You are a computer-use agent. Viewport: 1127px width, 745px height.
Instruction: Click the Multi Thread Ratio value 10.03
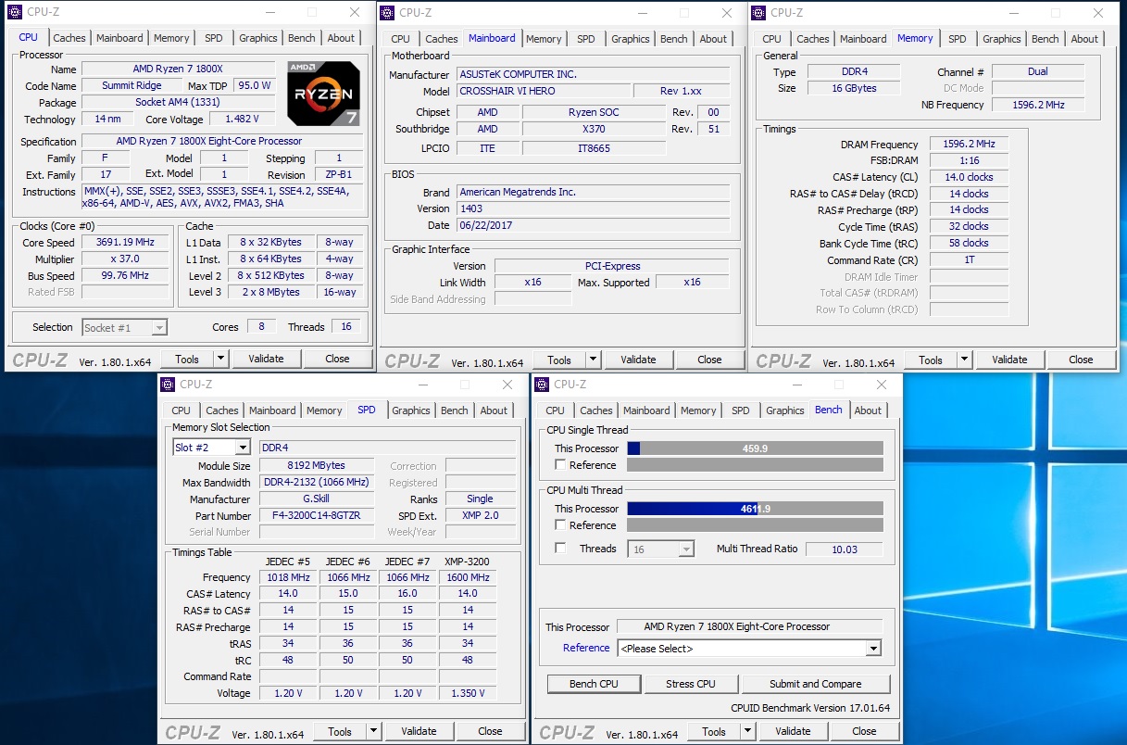click(x=844, y=549)
